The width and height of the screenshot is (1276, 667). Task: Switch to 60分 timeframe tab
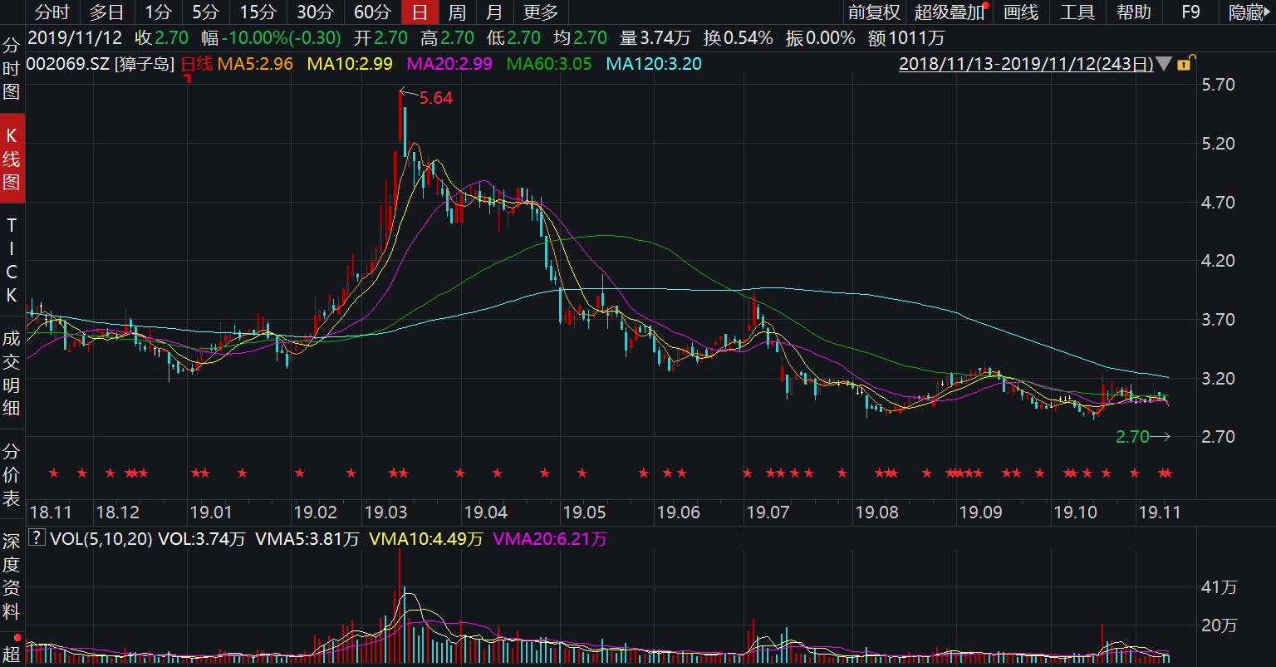point(371,12)
